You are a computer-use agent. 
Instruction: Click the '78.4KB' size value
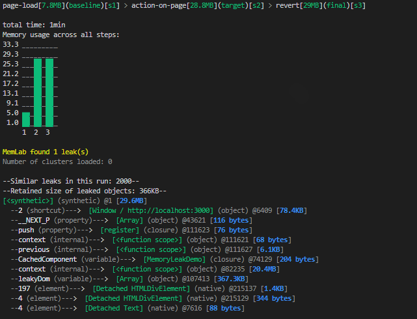tap(291, 211)
